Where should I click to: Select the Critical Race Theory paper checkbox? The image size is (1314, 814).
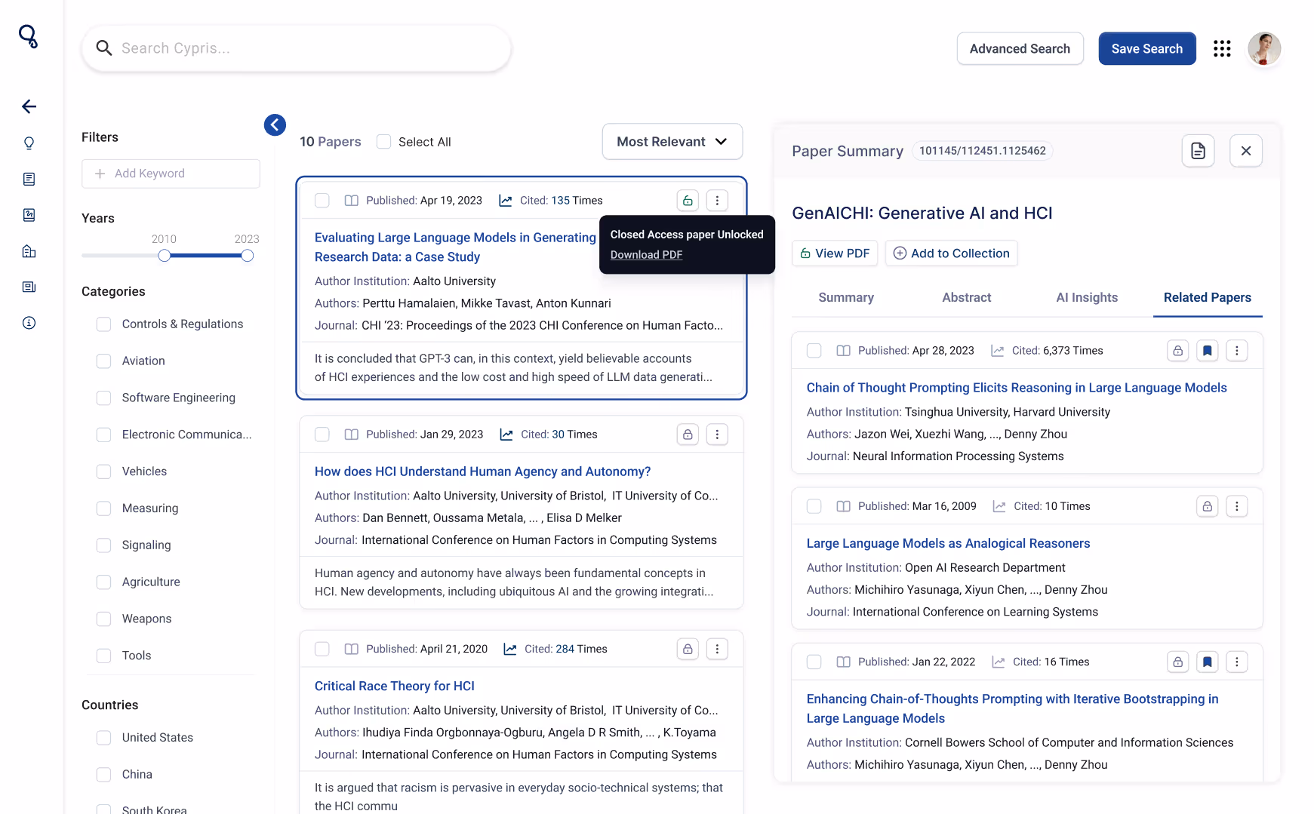pos(322,649)
